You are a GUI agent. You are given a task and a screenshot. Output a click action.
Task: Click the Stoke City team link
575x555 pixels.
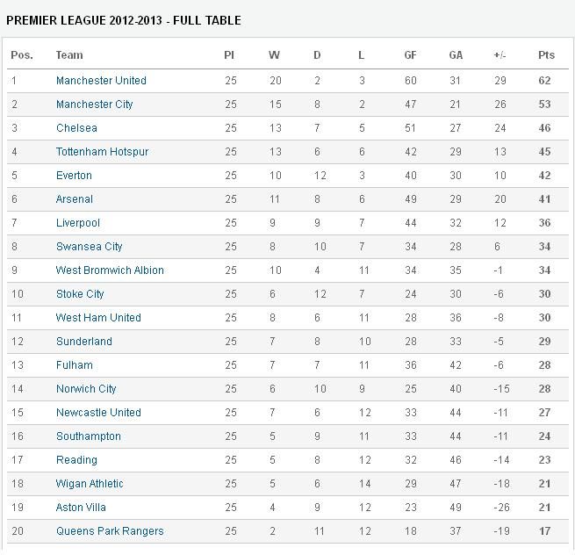pyautogui.click(x=80, y=294)
